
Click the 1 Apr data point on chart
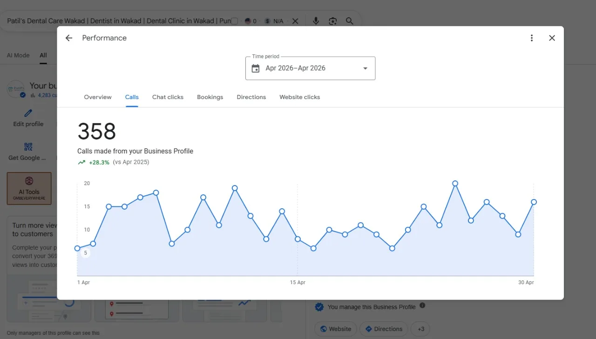click(x=77, y=248)
